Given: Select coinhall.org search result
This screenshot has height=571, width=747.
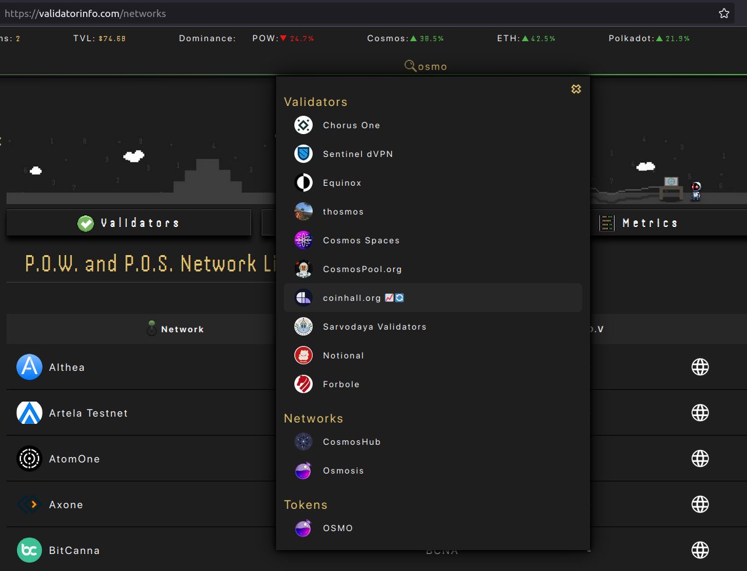Looking at the screenshot, I should click(x=433, y=298).
